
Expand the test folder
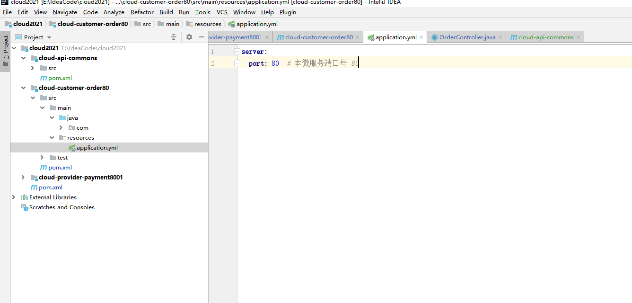(x=42, y=157)
